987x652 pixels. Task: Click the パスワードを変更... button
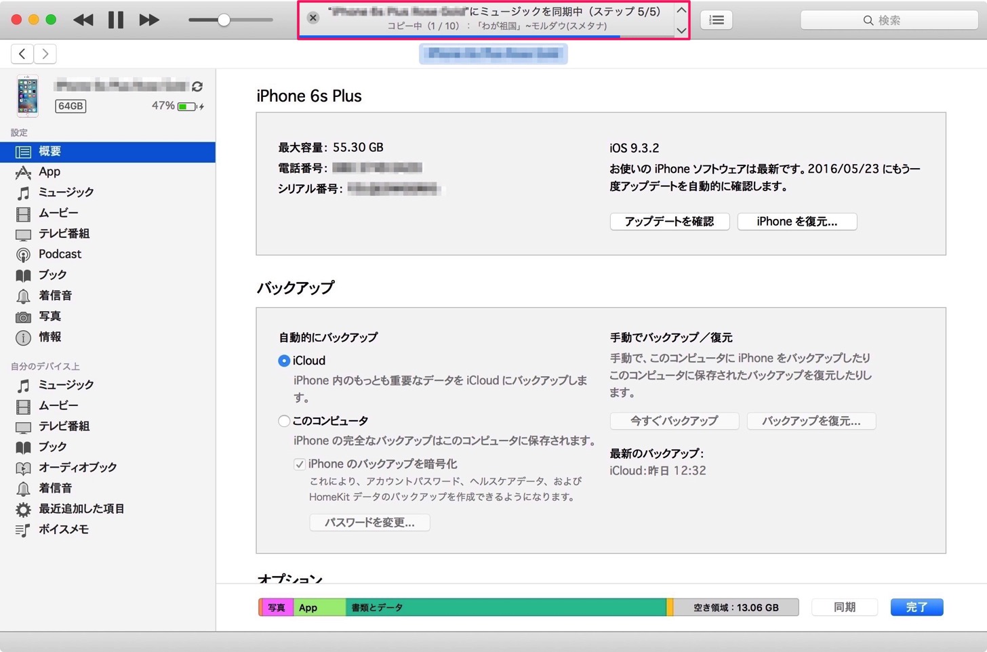(x=369, y=523)
